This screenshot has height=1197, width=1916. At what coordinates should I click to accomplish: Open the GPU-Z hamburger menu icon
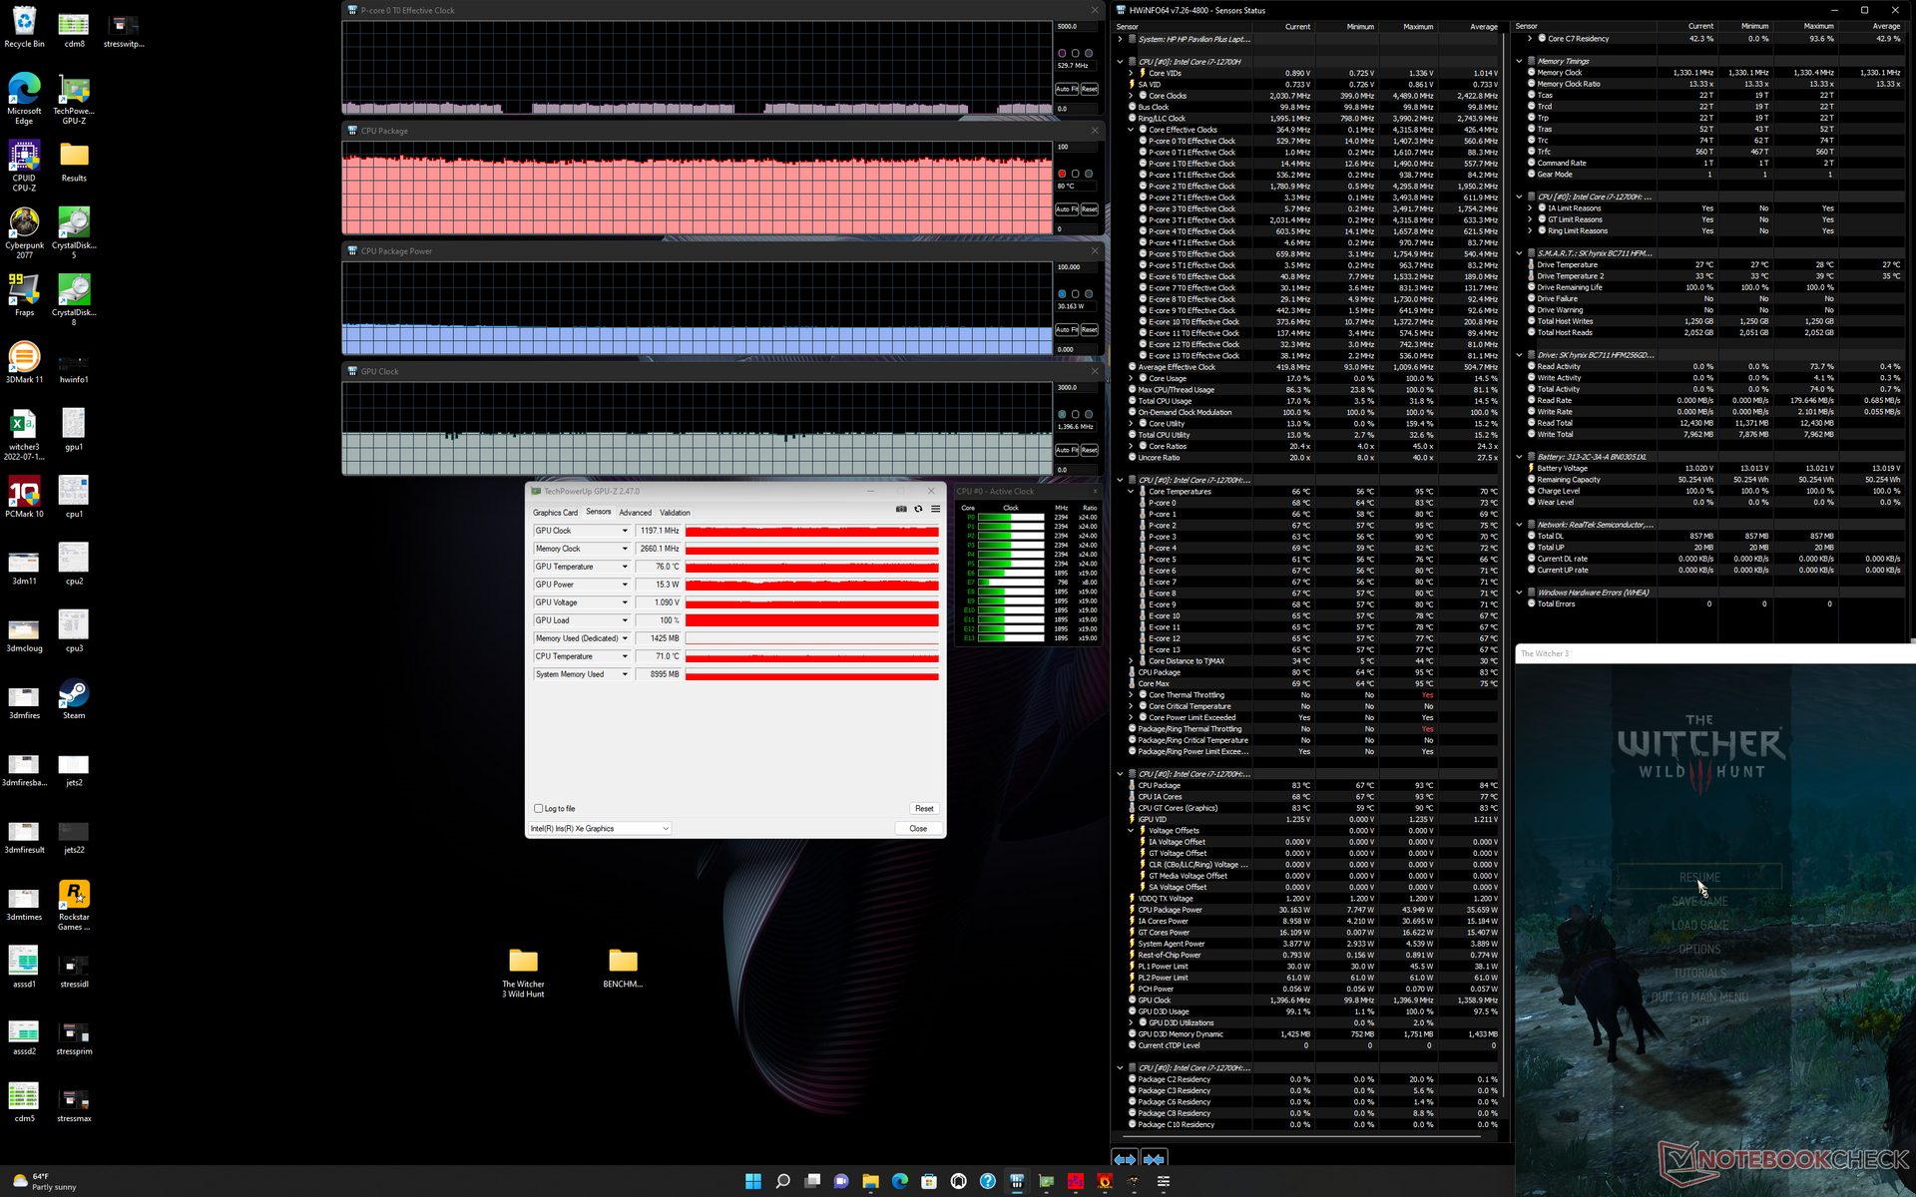coord(935,509)
